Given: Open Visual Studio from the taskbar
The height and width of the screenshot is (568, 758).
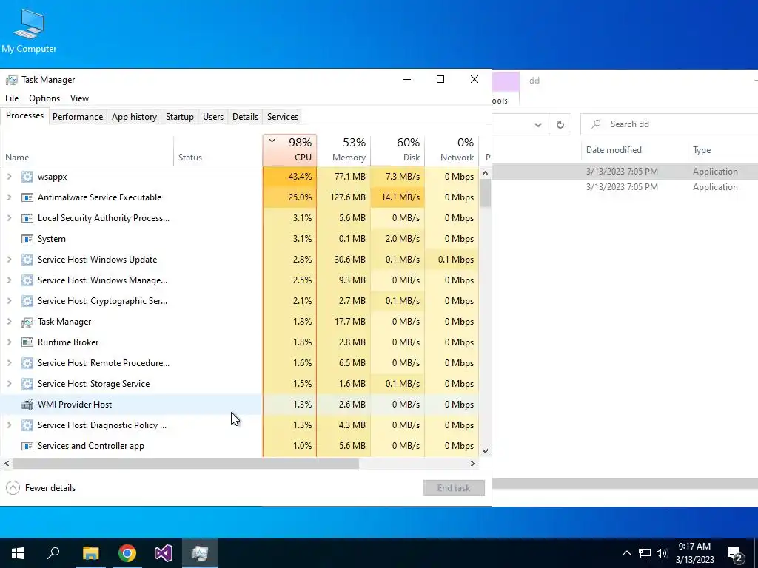Looking at the screenshot, I should (164, 553).
